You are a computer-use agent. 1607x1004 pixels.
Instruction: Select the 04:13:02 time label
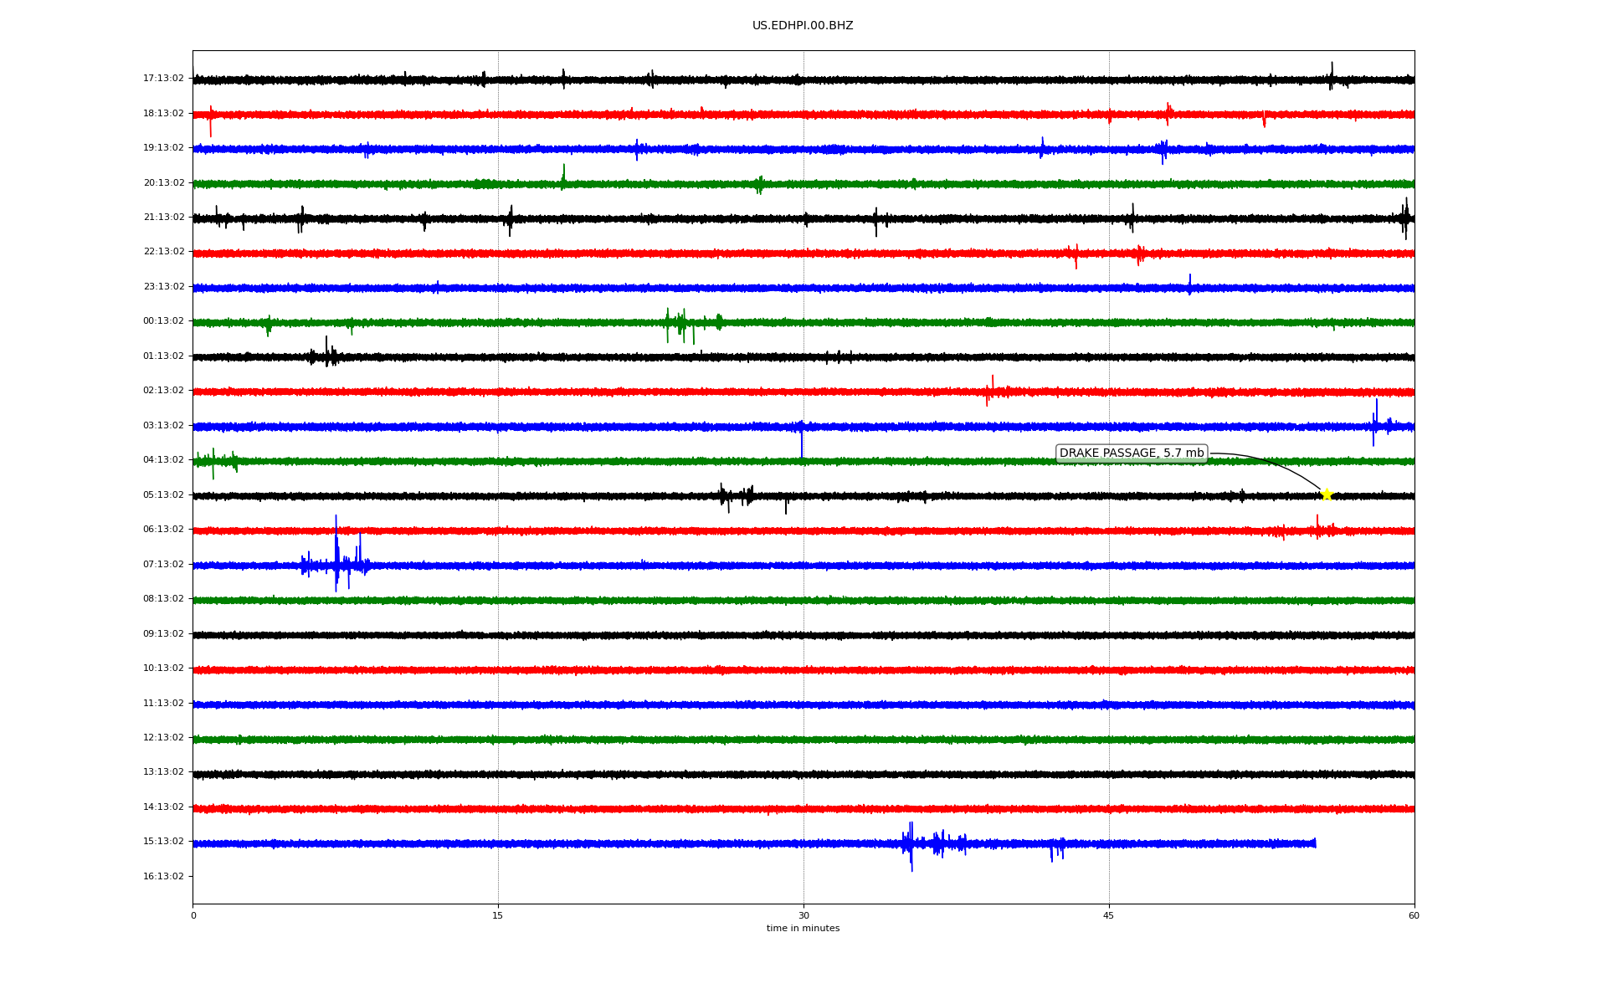click(163, 460)
